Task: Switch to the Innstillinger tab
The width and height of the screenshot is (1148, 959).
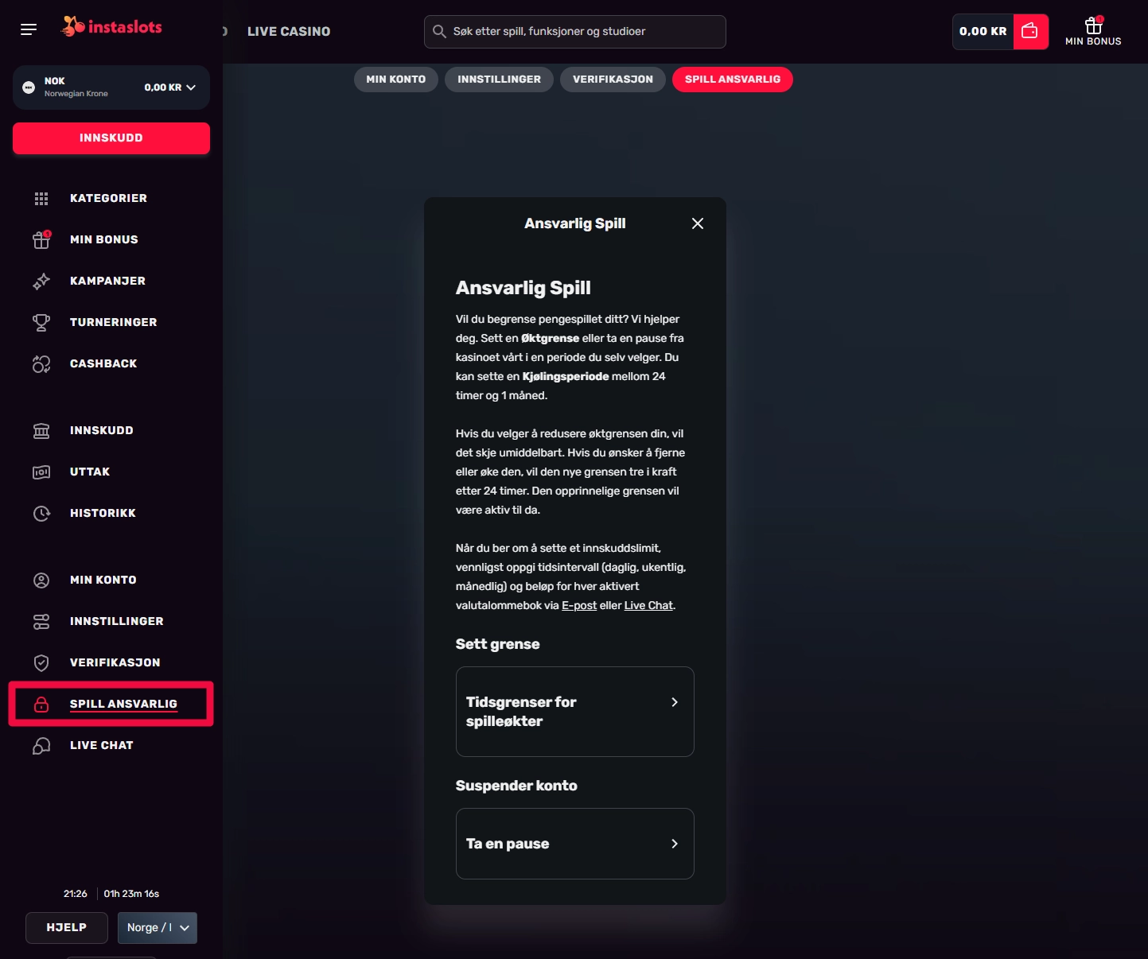Action: (x=500, y=80)
